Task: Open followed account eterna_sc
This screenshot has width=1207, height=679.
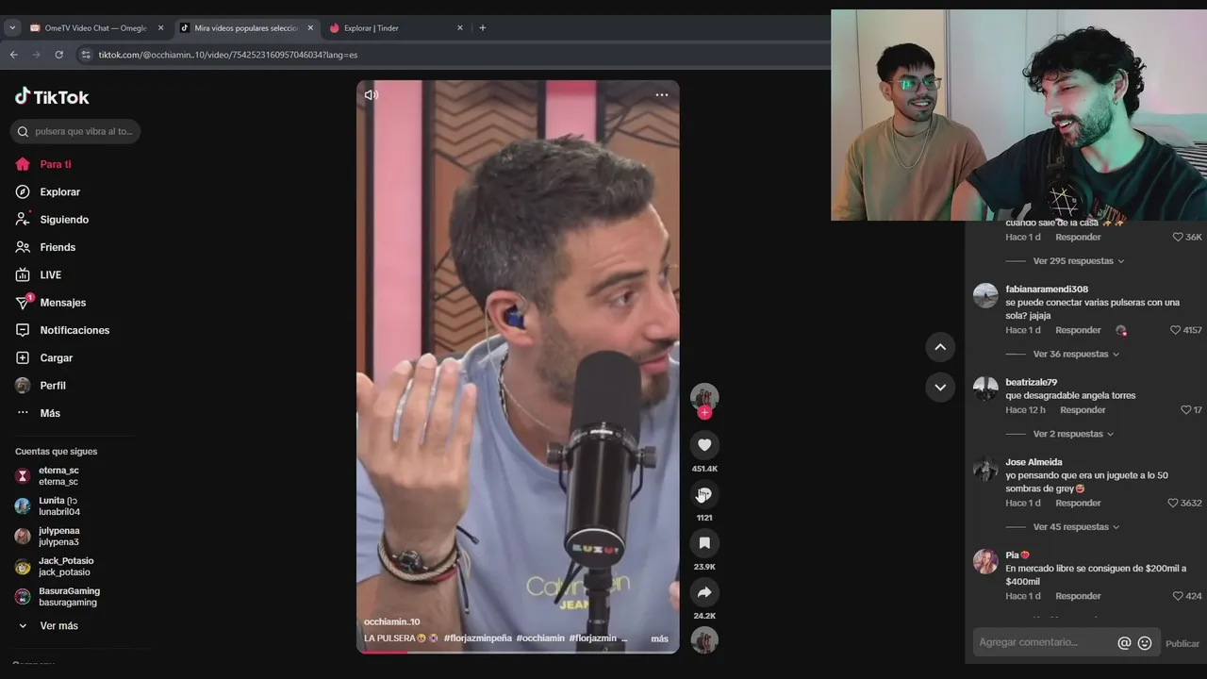Action: [58, 475]
